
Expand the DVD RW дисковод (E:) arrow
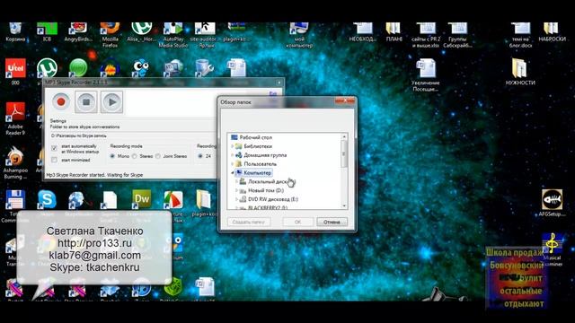tap(236, 199)
